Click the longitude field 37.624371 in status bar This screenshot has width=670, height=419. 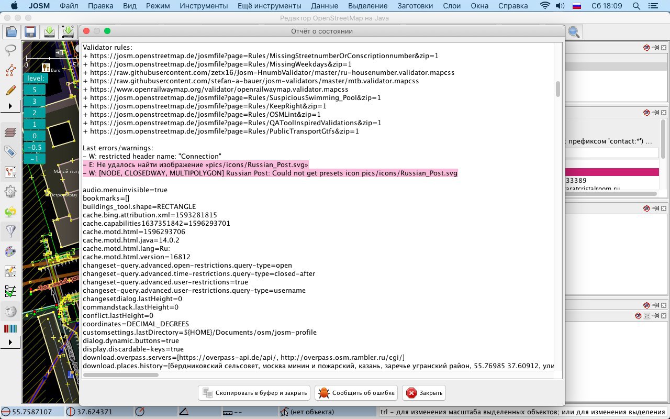98,412
